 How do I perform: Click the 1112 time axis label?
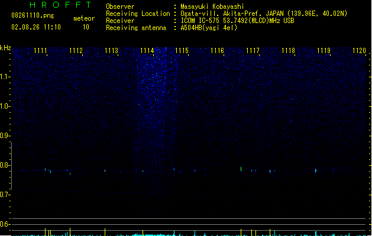coord(76,51)
